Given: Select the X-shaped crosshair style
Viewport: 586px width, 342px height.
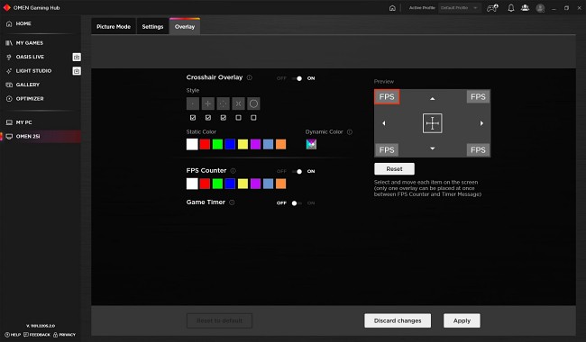Looking at the screenshot, I should click(238, 103).
